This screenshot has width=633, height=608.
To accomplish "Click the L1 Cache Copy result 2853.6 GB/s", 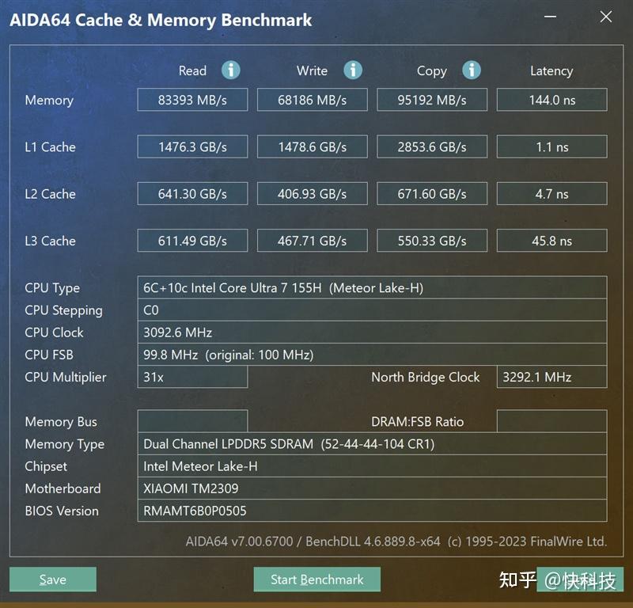I will [x=432, y=146].
